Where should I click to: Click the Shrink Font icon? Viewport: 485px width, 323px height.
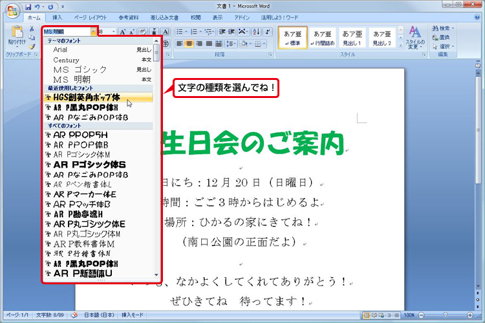click(x=131, y=32)
